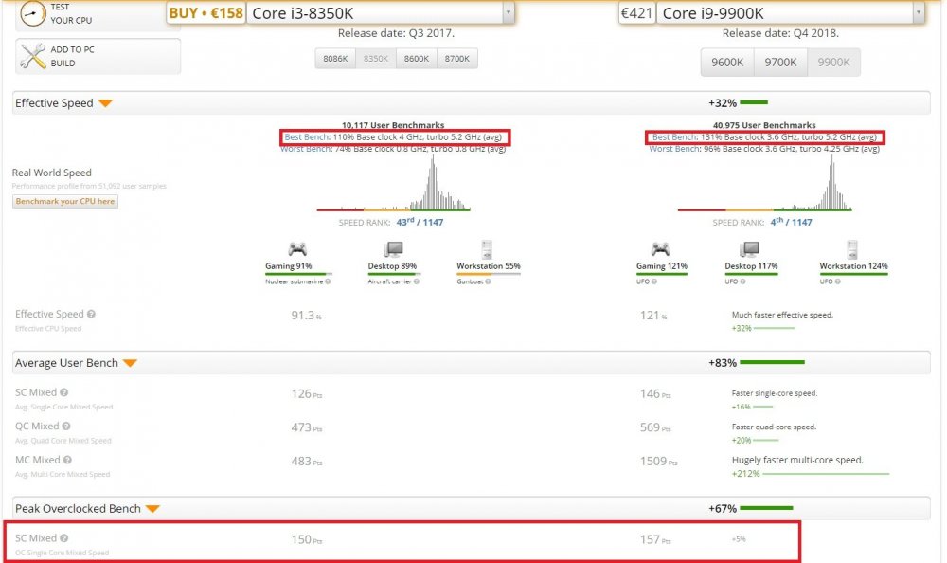The height and width of the screenshot is (563, 947).
Task: Click the help icon beside Effective Speed row
Action: click(92, 314)
